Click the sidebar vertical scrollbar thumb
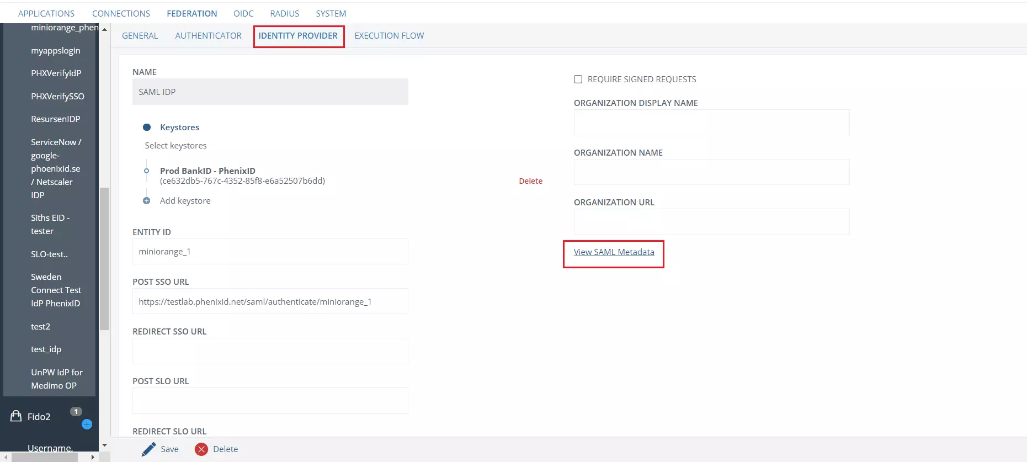Image resolution: width=1027 pixels, height=462 pixels. pos(104,259)
